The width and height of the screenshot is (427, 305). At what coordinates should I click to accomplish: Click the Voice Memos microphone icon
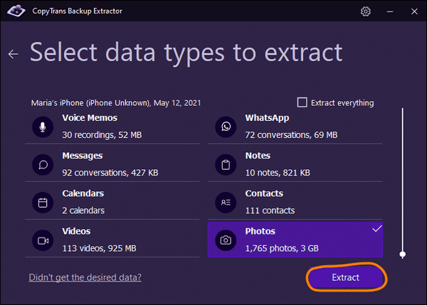coord(43,127)
